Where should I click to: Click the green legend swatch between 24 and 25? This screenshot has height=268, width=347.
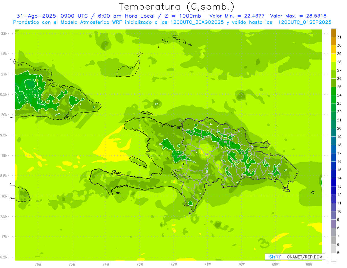pos(333,91)
